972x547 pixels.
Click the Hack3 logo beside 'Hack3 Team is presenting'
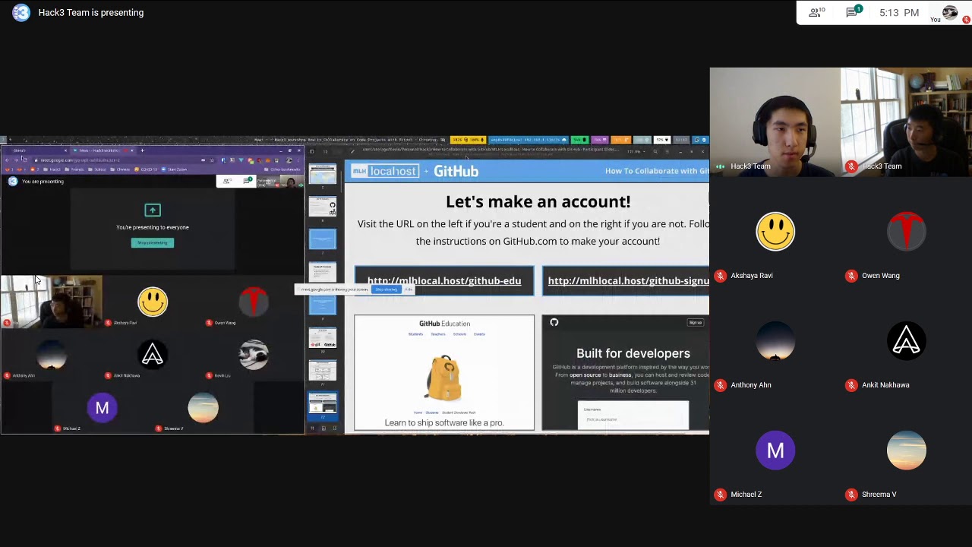click(x=21, y=12)
